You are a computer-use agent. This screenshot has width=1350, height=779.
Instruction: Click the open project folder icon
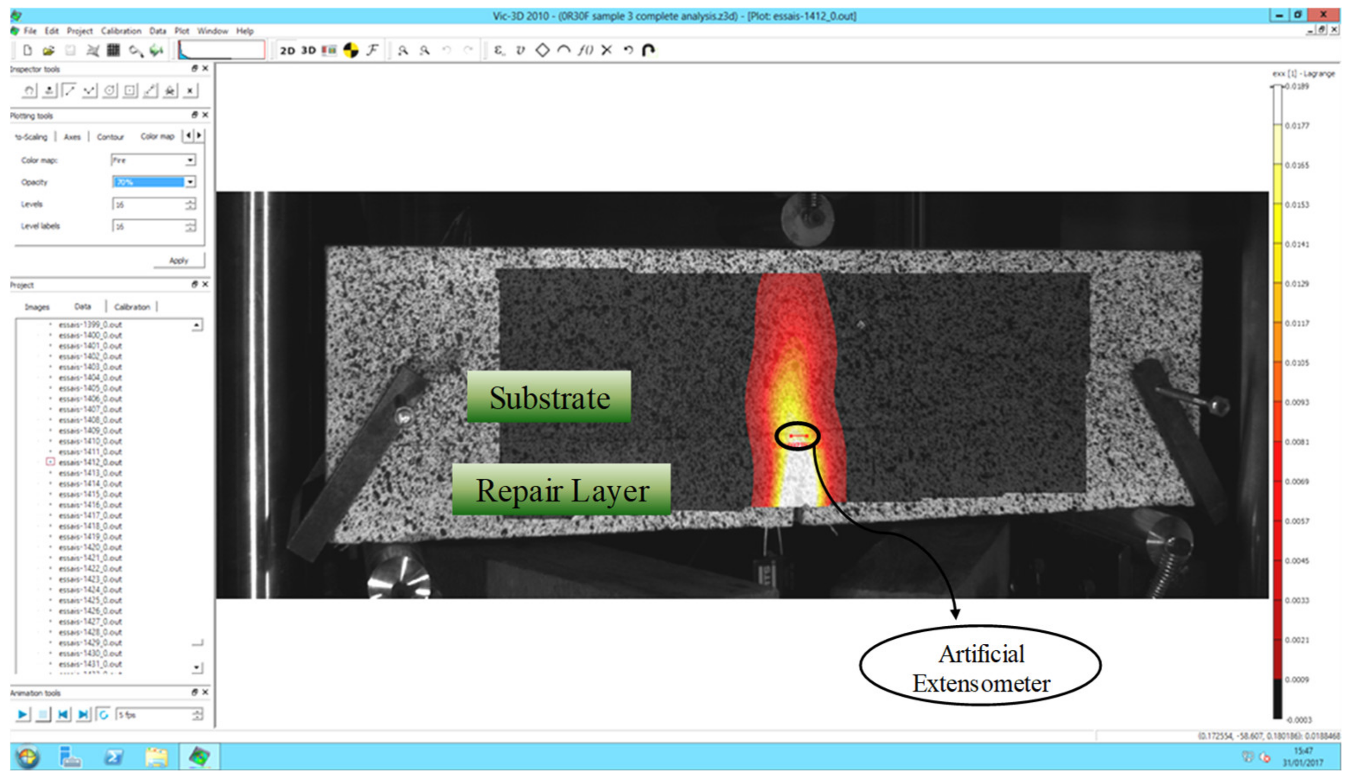(49, 50)
